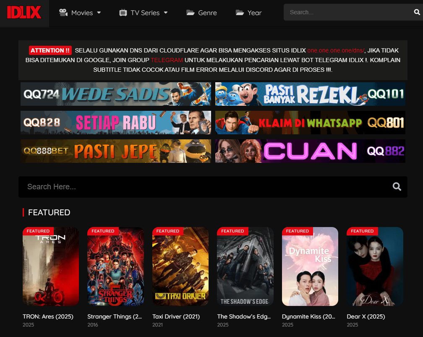The image size is (423, 337).
Task: Expand the TV Series dropdown arrow
Action: (166, 13)
